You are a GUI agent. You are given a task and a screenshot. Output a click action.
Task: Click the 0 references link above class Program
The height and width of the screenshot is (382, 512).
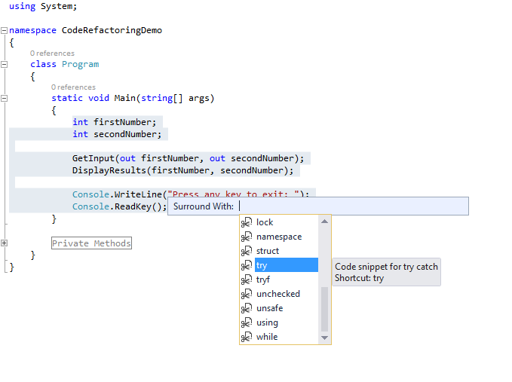pos(52,53)
